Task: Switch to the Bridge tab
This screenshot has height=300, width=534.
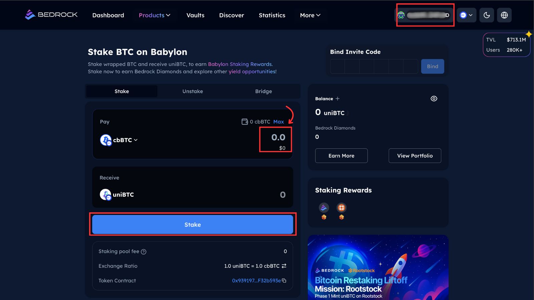Action: click(263, 91)
